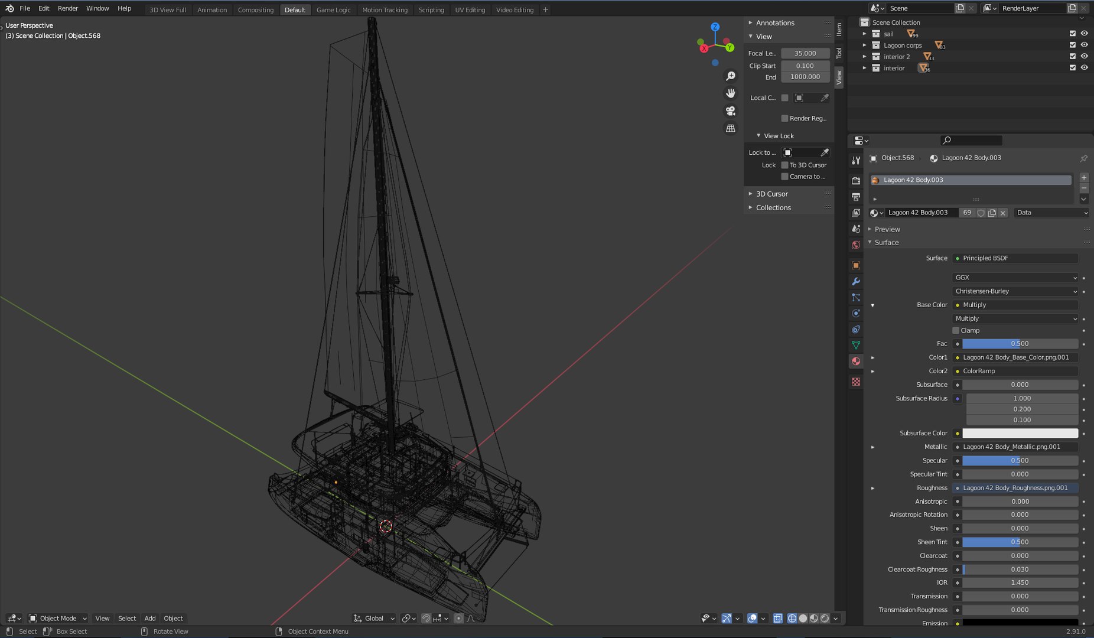Open the Physics properties tab icon

tap(856, 313)
